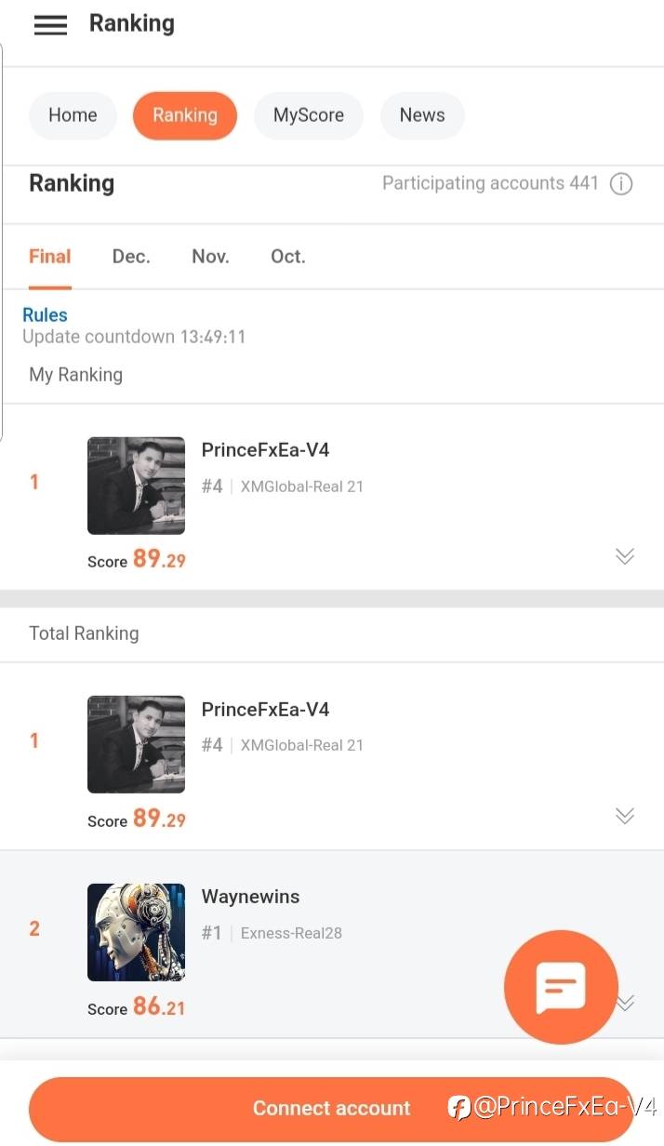Select the Final ranking period
The width and height of the screenshot is (664, 1146).
(x=50, y=257)
